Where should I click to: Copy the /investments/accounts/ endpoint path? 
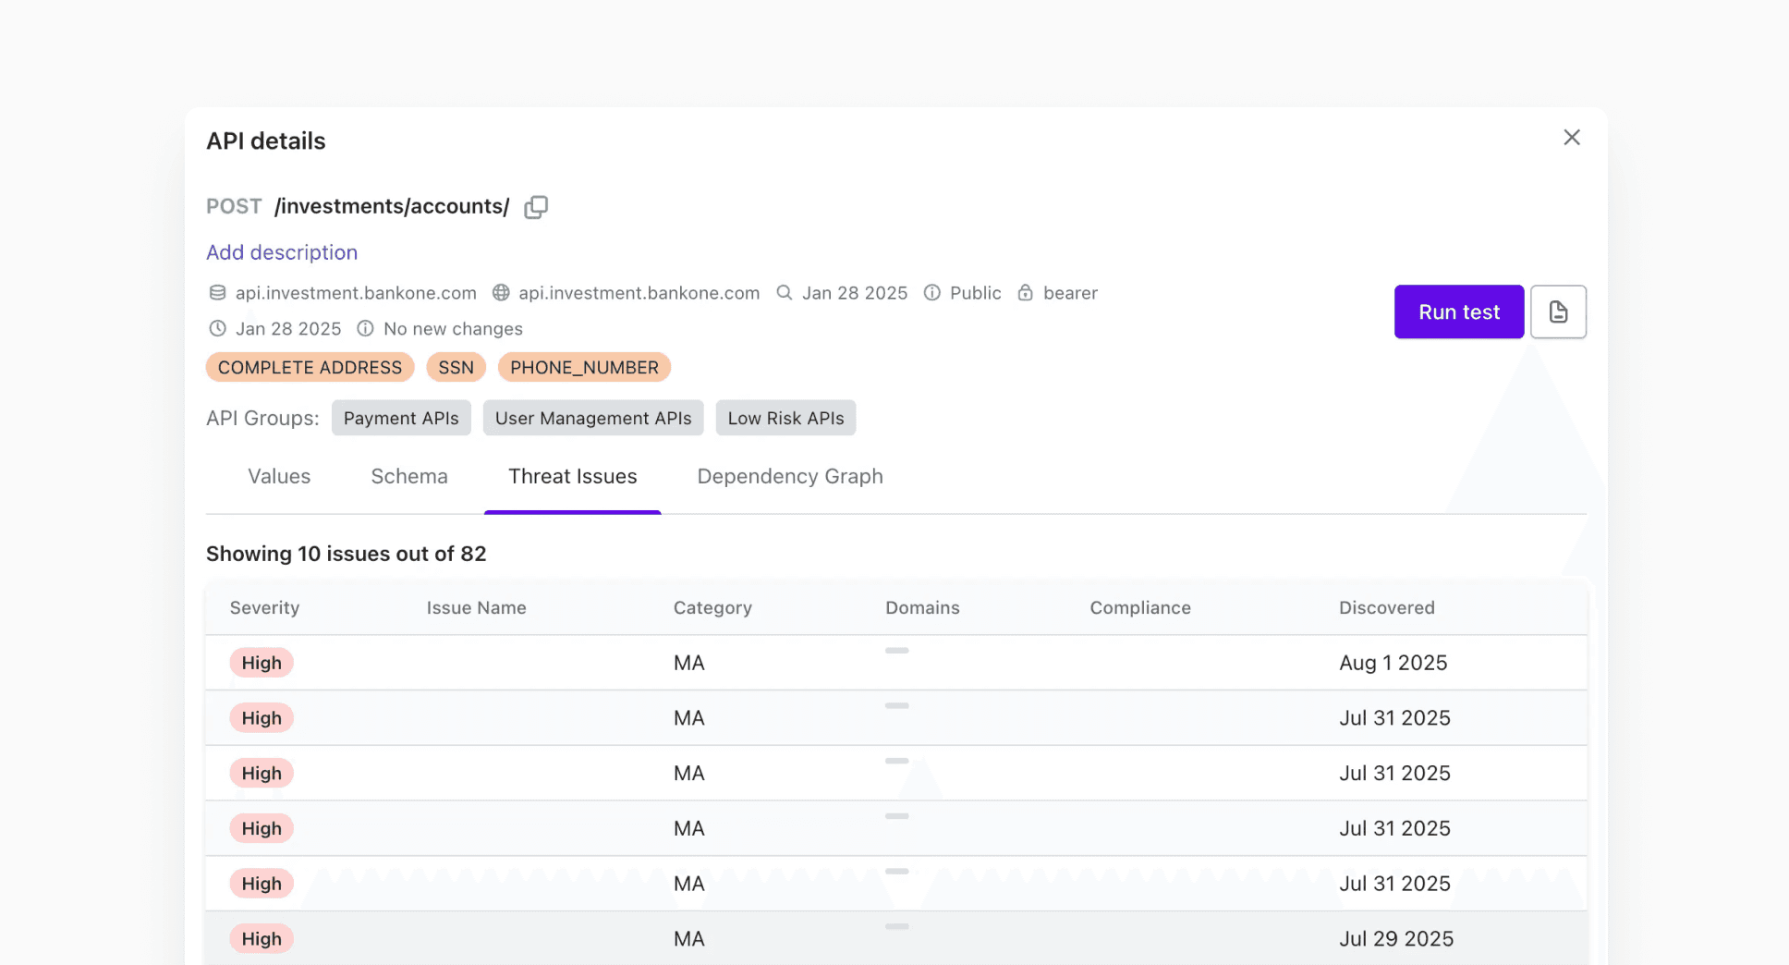click(536, 206)
